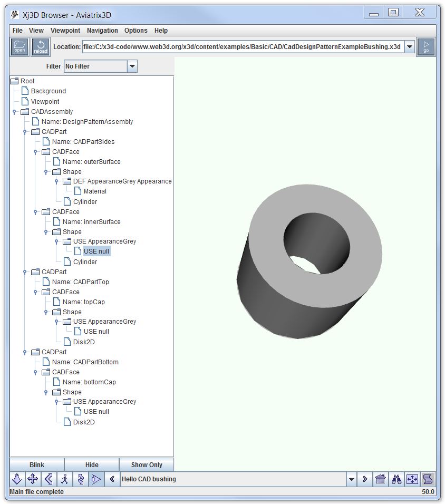The height and width of the screenshot is (504, 445).
Task: Click the go button icon
Action: coord(426,46)
